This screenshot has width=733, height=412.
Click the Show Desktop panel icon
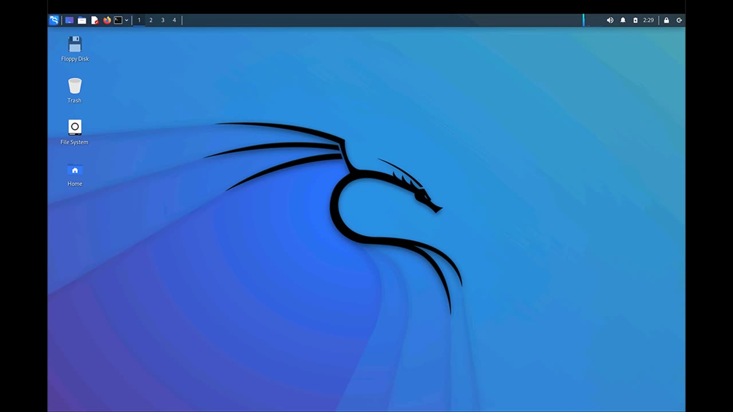[x=69, y=20]
